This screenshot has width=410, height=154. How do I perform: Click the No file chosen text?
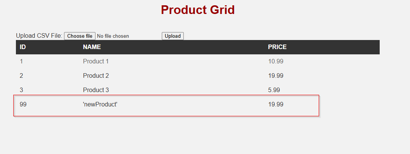point(113,36)
